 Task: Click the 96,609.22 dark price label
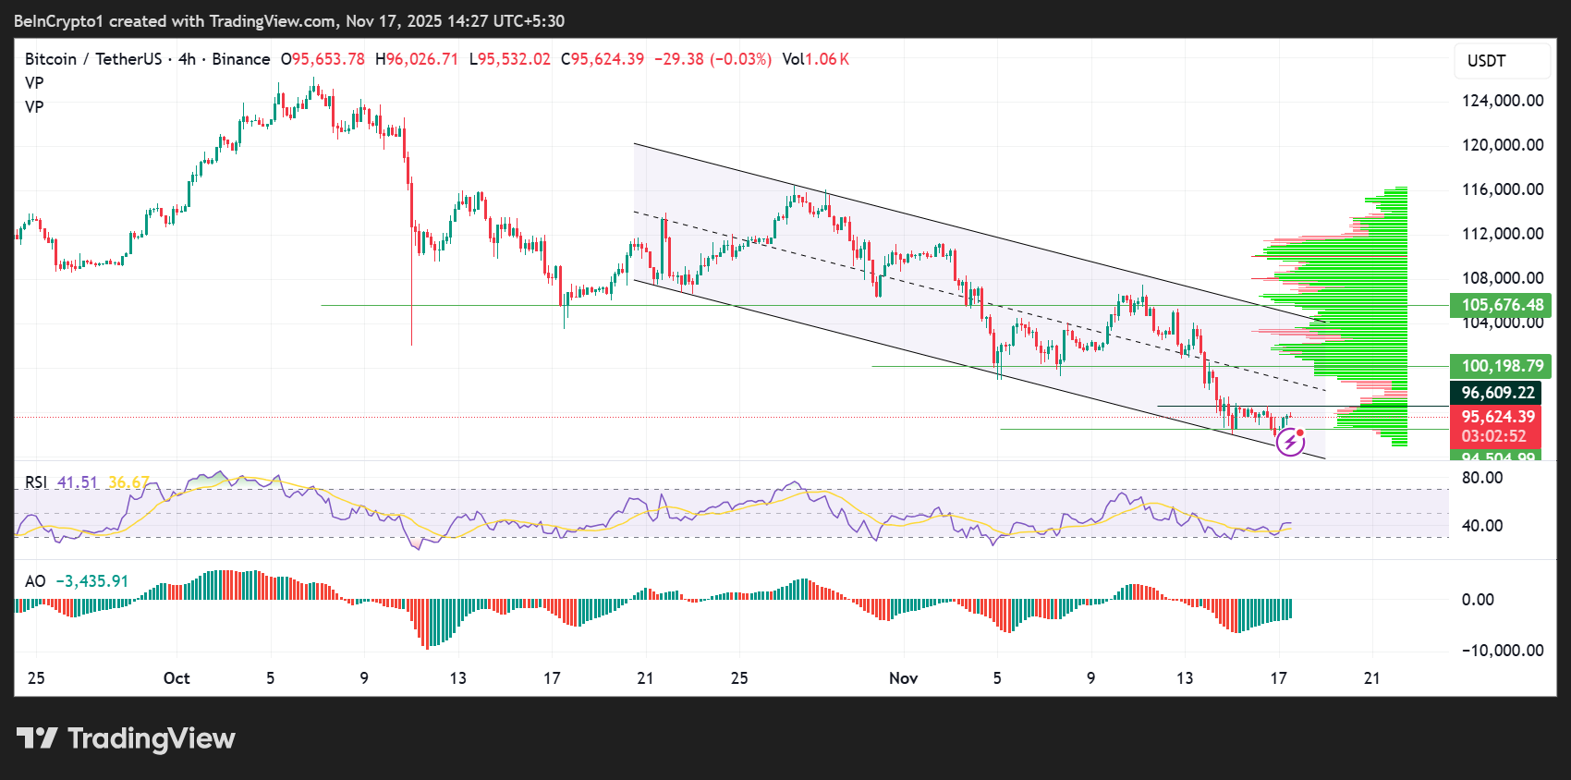click(1497, 393)
